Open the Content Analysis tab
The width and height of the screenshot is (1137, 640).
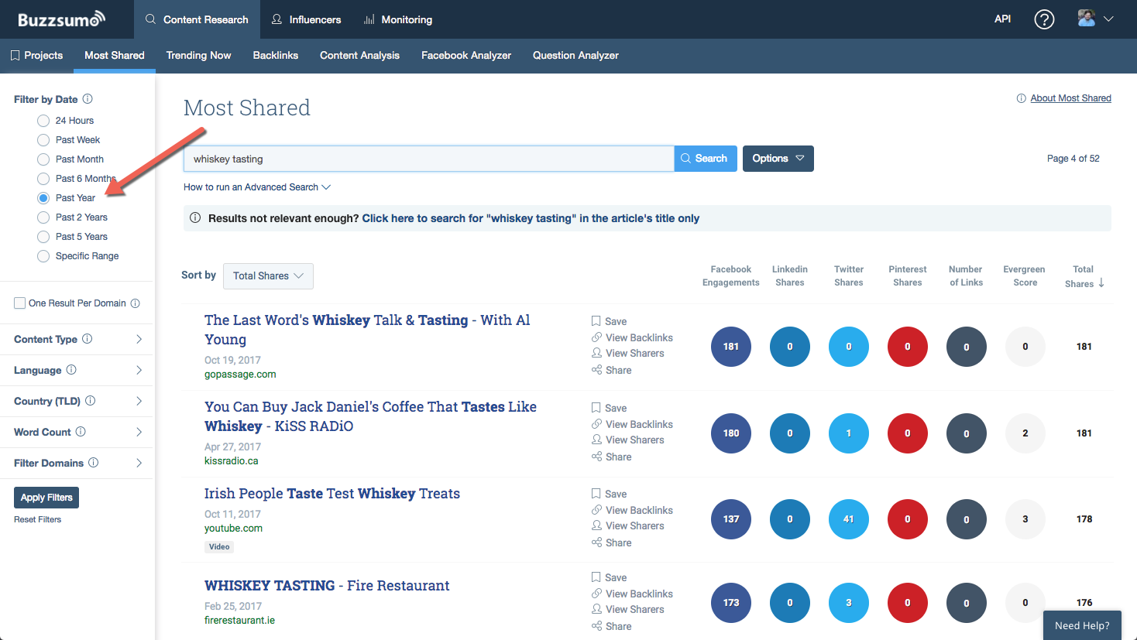359,56
